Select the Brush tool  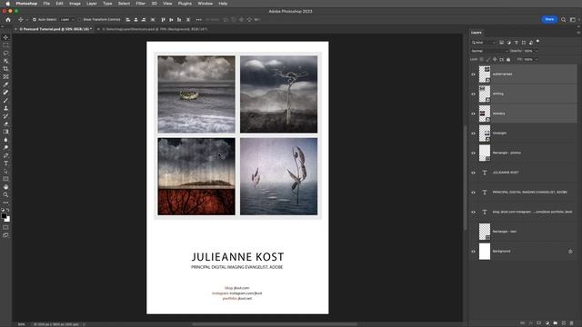coord(5,100)
